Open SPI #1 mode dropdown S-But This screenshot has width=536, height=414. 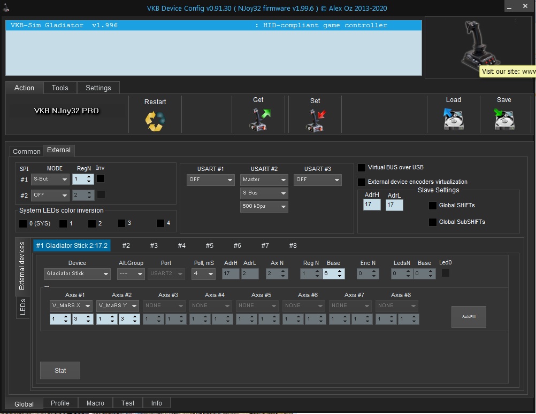50,179
